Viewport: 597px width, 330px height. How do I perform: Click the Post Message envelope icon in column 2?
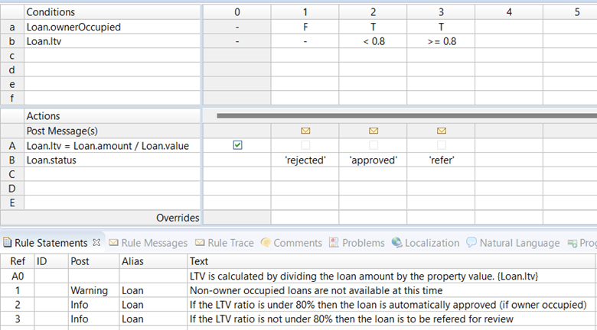(374, 131)
